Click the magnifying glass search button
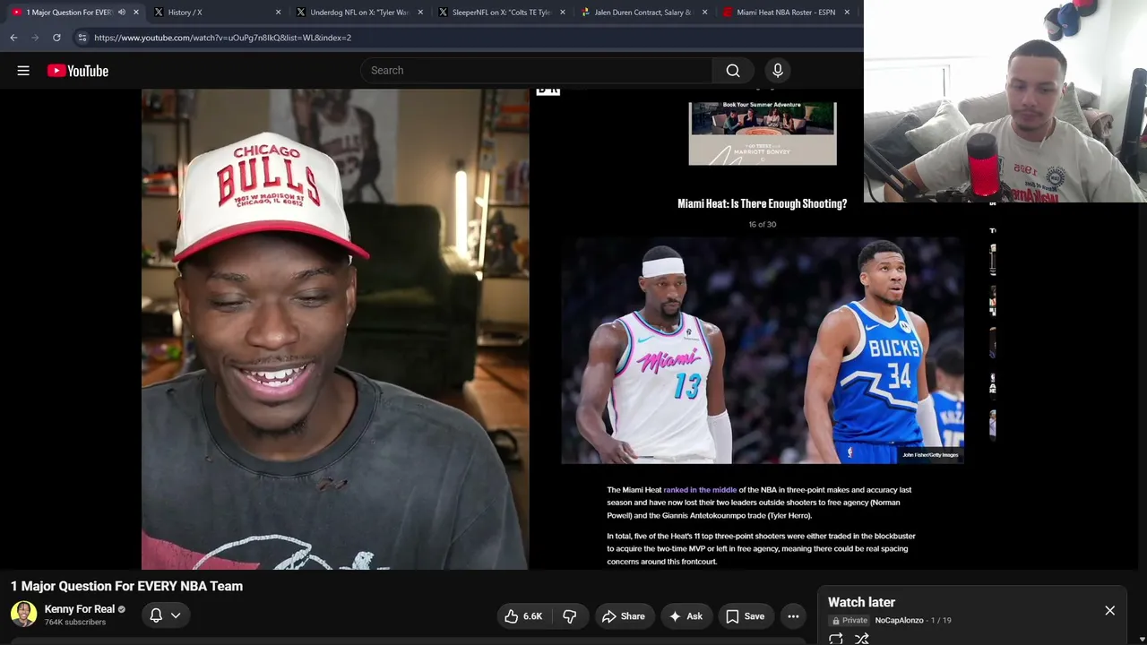 pyautogui.click(x=733, y=71)
